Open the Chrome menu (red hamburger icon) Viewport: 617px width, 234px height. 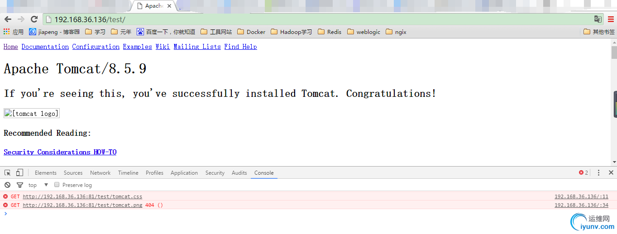click(611, 19)
